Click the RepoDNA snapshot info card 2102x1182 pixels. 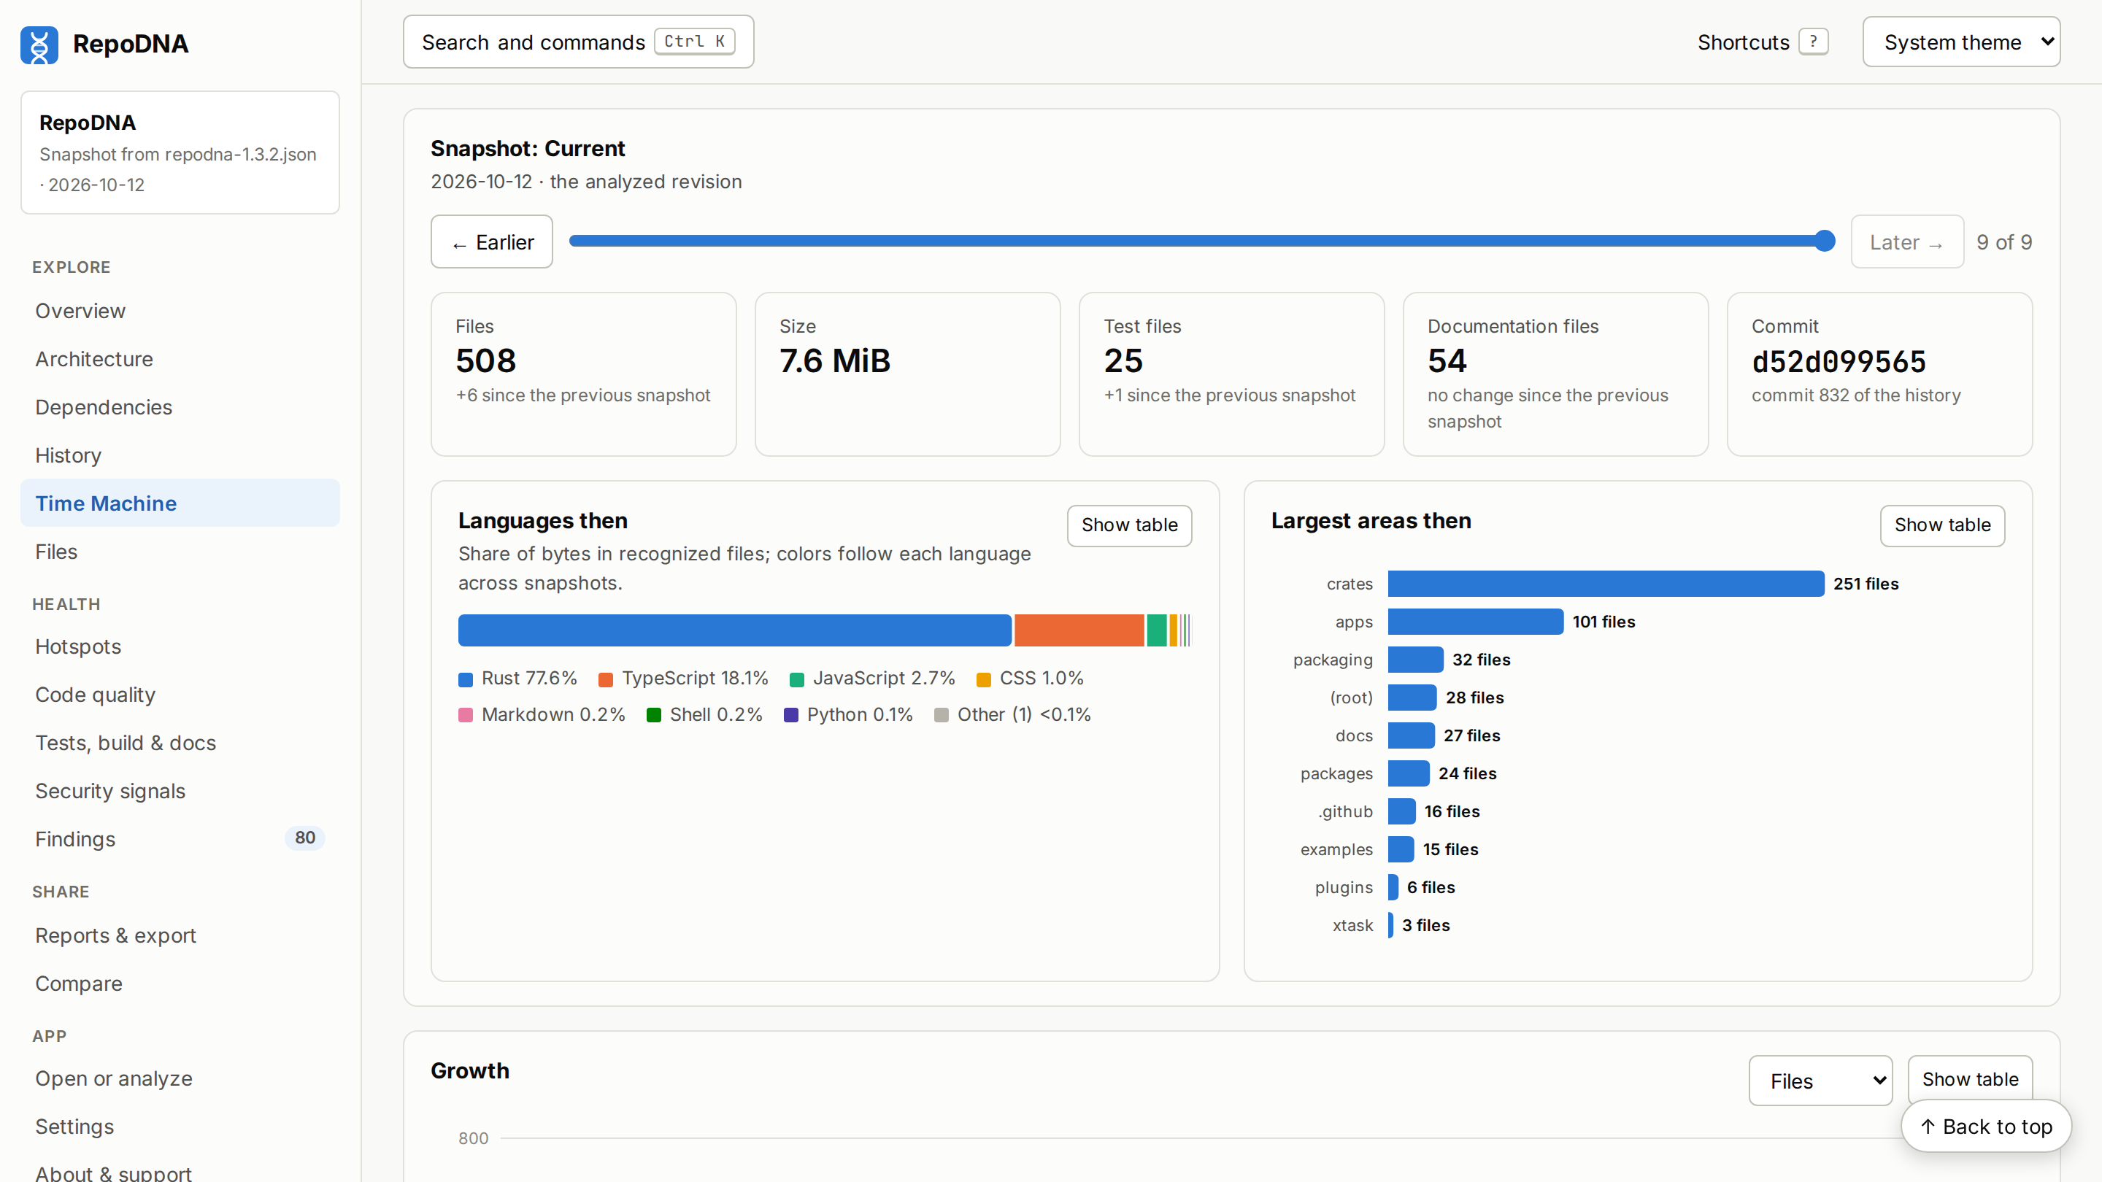(x=180, y=152)
